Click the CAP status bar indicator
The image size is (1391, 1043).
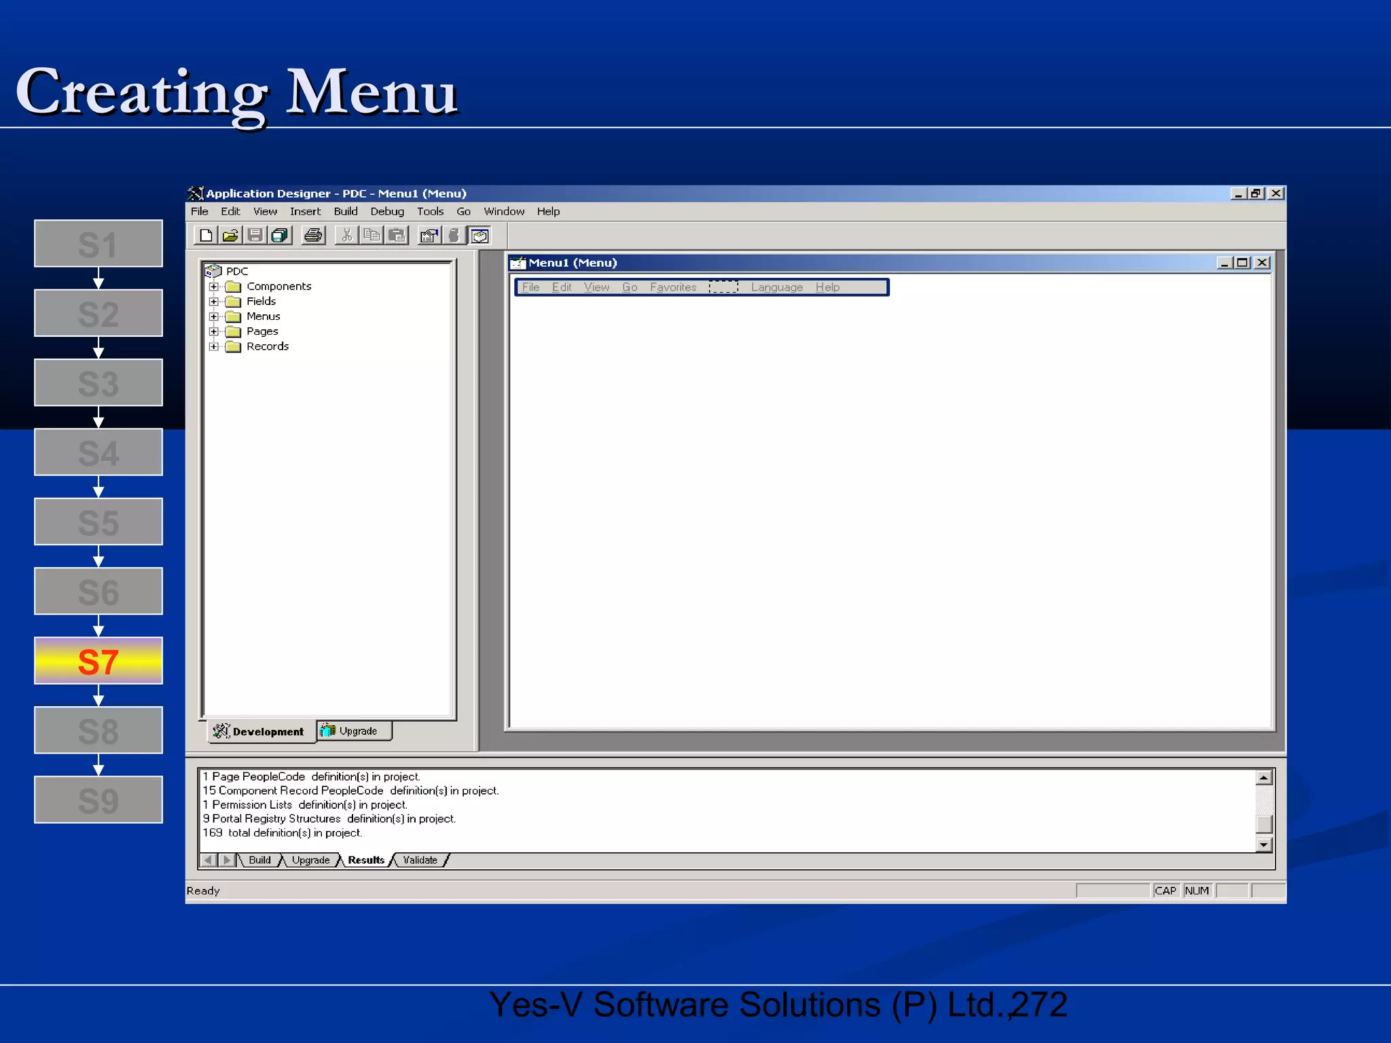(1166, 891)
